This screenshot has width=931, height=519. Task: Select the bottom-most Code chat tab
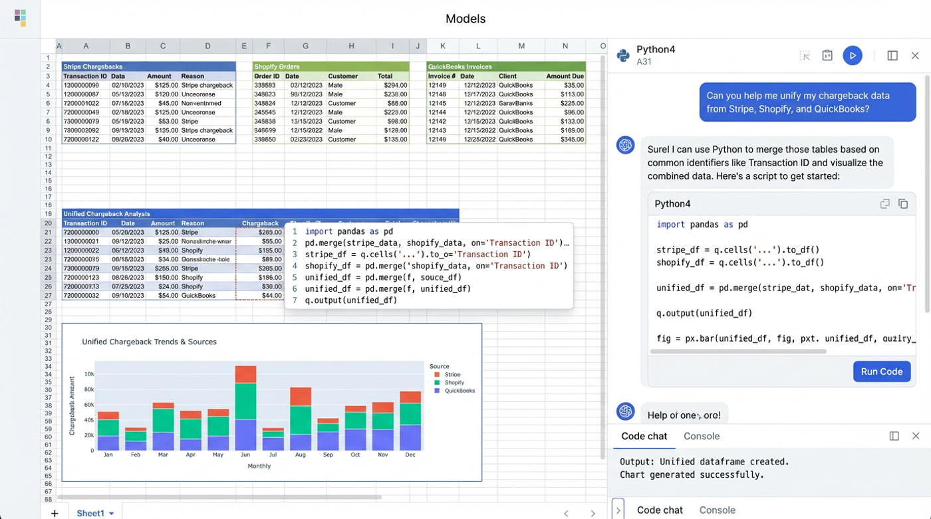click(x=660, y=510)
